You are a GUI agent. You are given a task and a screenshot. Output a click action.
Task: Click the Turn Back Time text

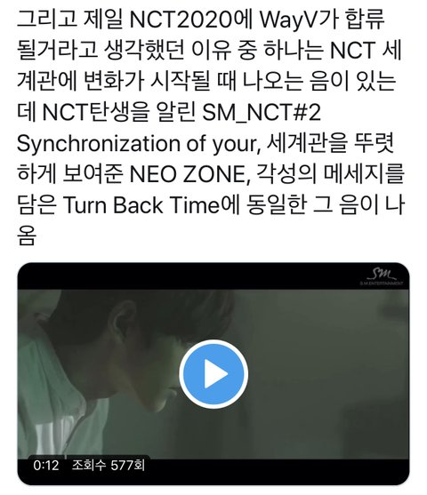pos(141,205)
